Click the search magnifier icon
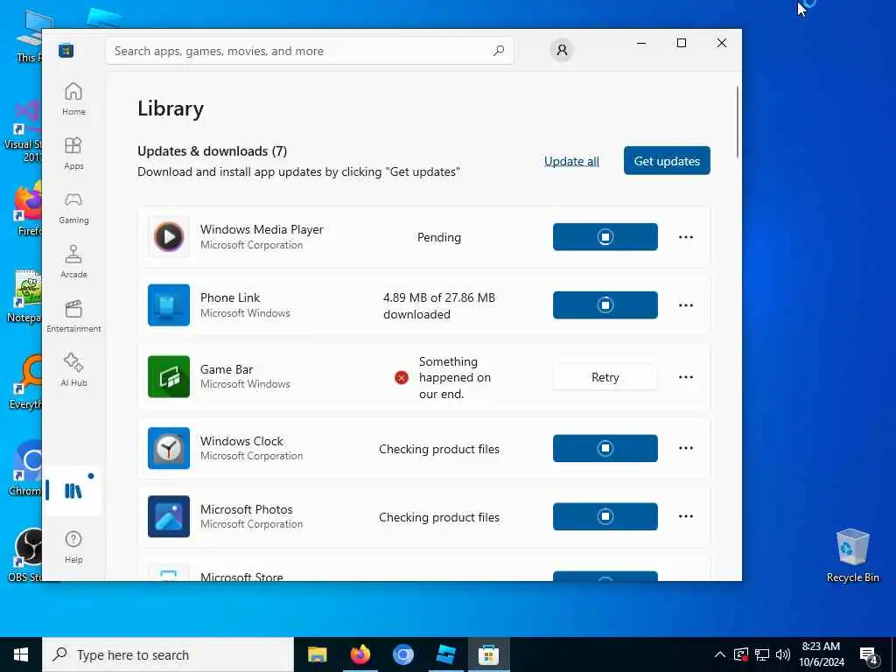The image size is (896, 672). [498, 51]
